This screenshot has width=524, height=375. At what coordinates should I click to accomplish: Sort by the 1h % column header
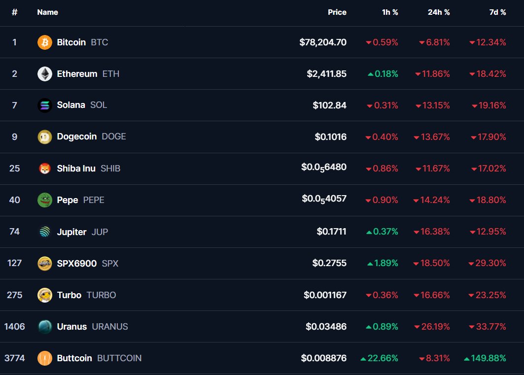390,12
